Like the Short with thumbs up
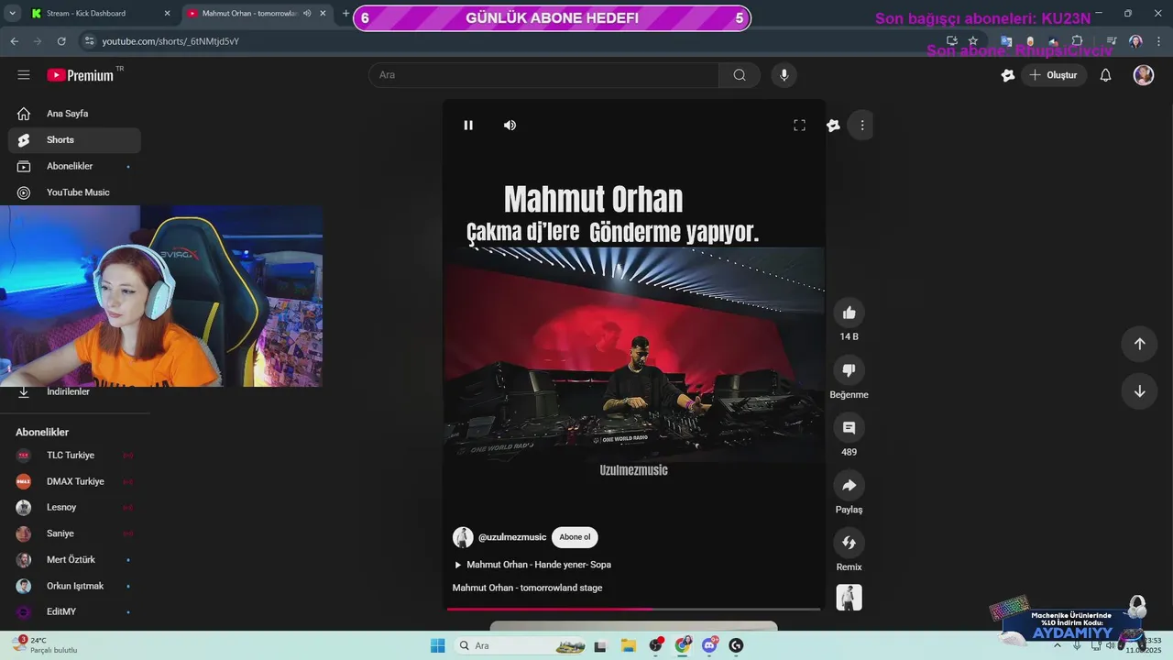 pos(849,313)
